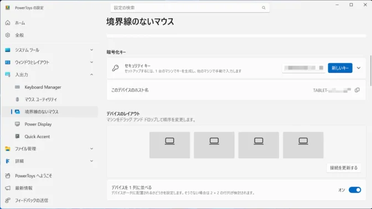This screenshot has width=372, height=209.
Task: Click the Power Display monitor icon
Action: tap(17, 124)
